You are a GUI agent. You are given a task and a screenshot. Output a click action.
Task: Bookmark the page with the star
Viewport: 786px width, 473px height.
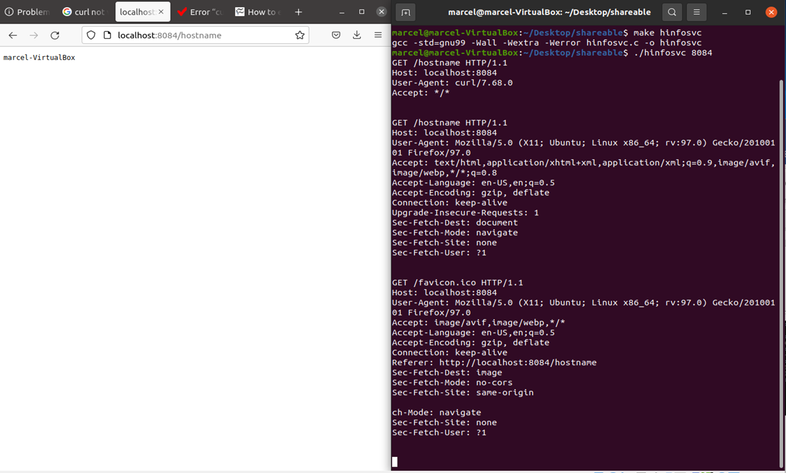(x=299, y=35)
